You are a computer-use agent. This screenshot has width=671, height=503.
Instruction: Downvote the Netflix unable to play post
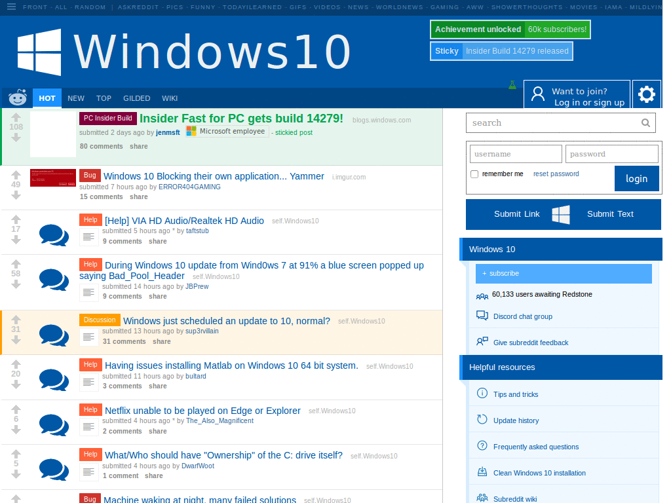16,430
